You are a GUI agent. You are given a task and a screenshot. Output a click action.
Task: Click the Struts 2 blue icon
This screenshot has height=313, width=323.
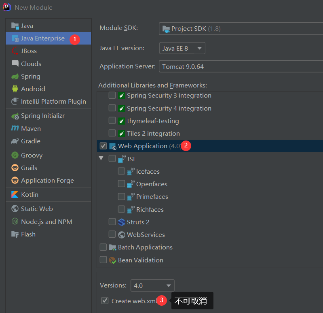click(x=122, y=222)
